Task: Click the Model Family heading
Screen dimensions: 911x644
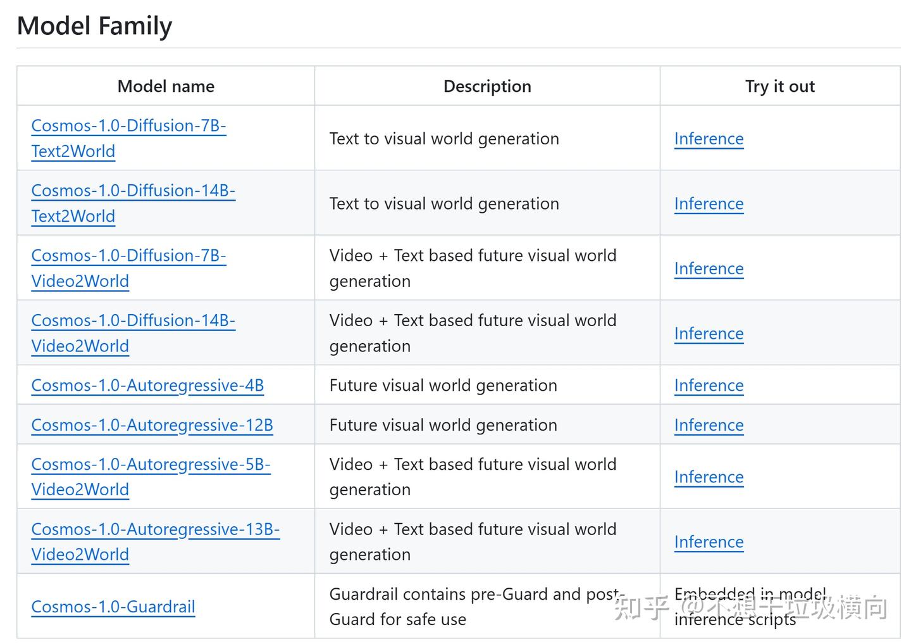Action: (x=94, y=26)
